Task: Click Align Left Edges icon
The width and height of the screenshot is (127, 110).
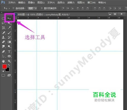Action: click(x=78, y=8)
